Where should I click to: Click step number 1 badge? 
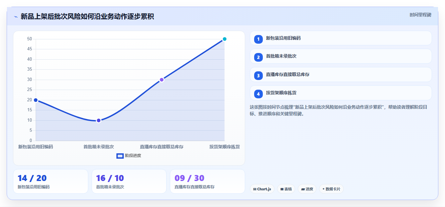click(x=258, y=39)
